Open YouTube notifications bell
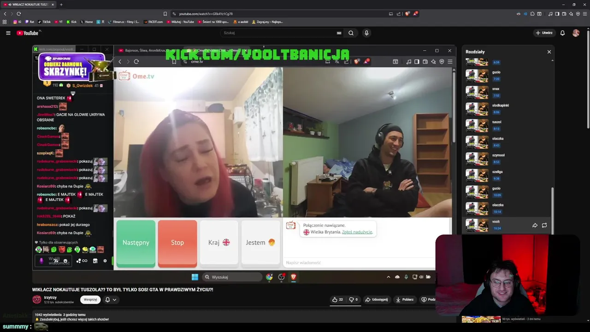Screen dimensions: 590x332 click(562, 33)
